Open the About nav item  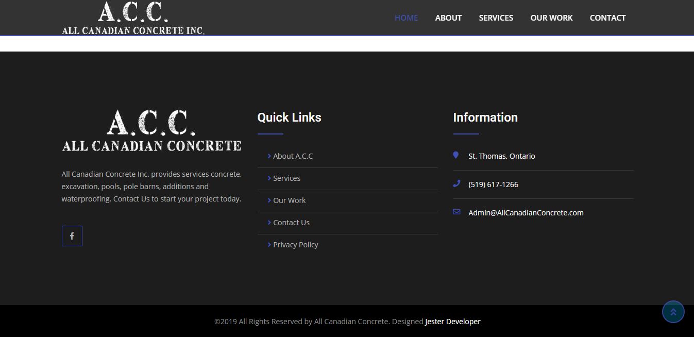[x=448, y=18]
